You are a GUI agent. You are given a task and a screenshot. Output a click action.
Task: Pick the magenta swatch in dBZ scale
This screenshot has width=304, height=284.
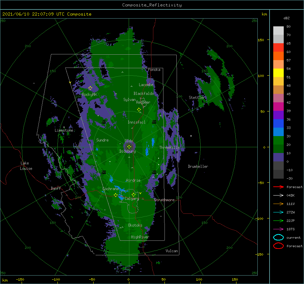[x=278, y=107]
